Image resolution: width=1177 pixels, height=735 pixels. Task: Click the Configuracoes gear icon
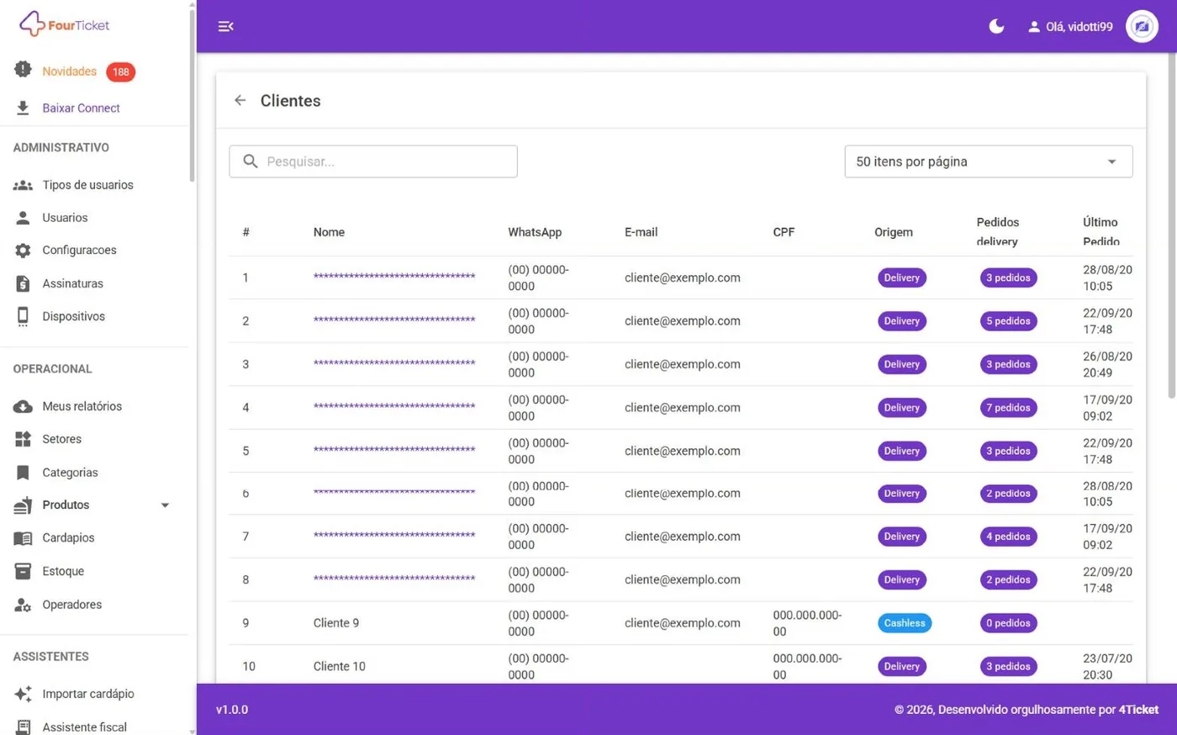[23, 251]
